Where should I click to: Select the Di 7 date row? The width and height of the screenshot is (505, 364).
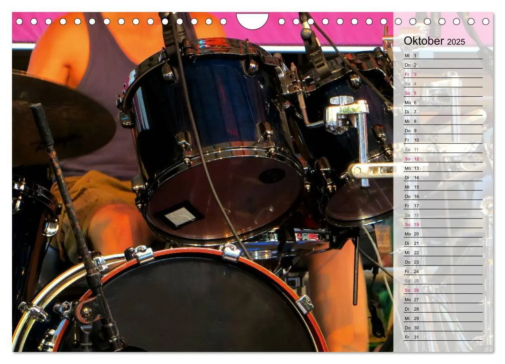[443, 112]
